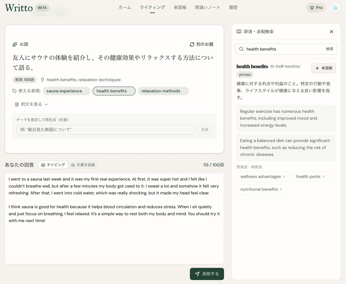Go to the ホーム tab
The width and height of the screenshot is (346, 284).
125,7
